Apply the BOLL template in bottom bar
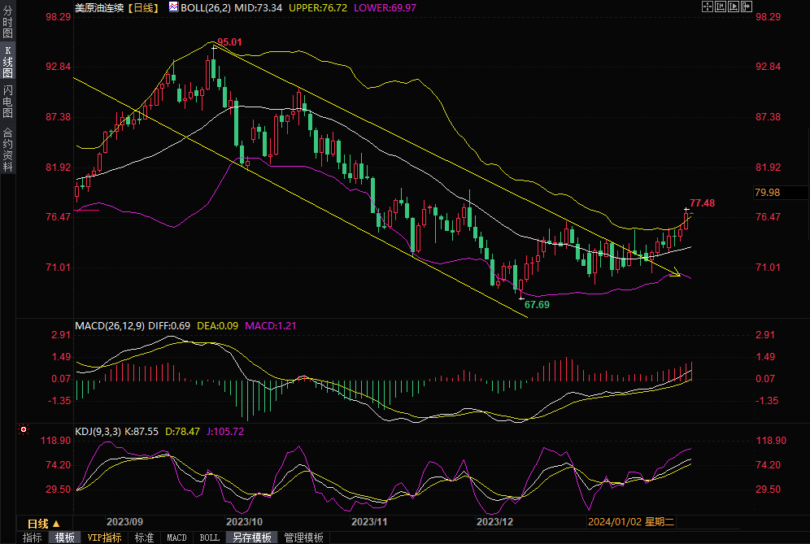 click(x=209, y=537)
